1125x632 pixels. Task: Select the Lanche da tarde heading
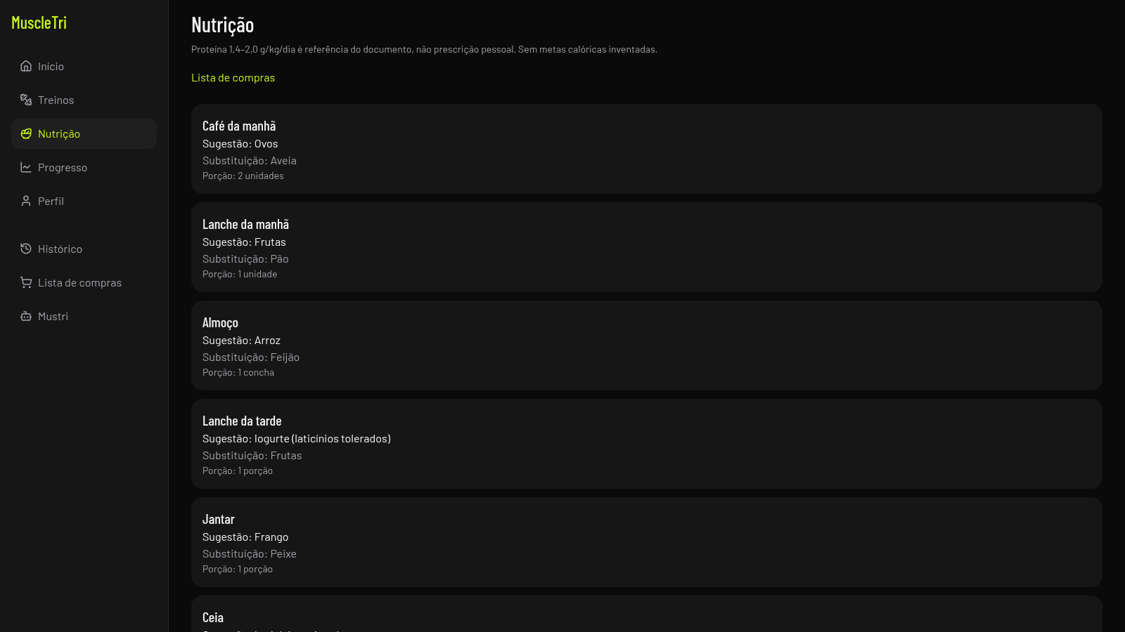[242, 421]
